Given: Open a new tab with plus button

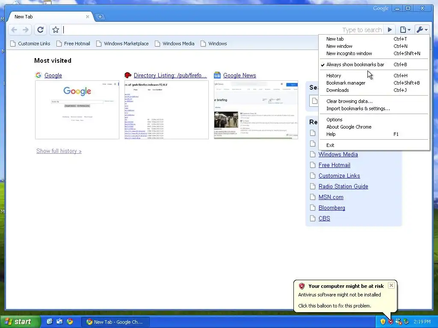Looking at the screenshot, I should click(x=100, y=17).
